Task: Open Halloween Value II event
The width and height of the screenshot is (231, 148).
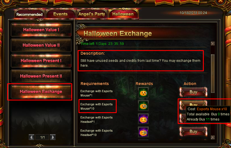Action: [41, 45]
